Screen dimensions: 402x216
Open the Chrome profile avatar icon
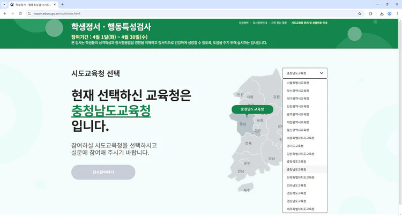[390, 13]
